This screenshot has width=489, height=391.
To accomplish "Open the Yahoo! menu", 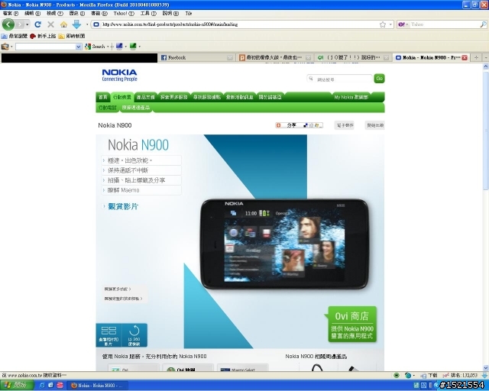I will [x=124, y=14].
